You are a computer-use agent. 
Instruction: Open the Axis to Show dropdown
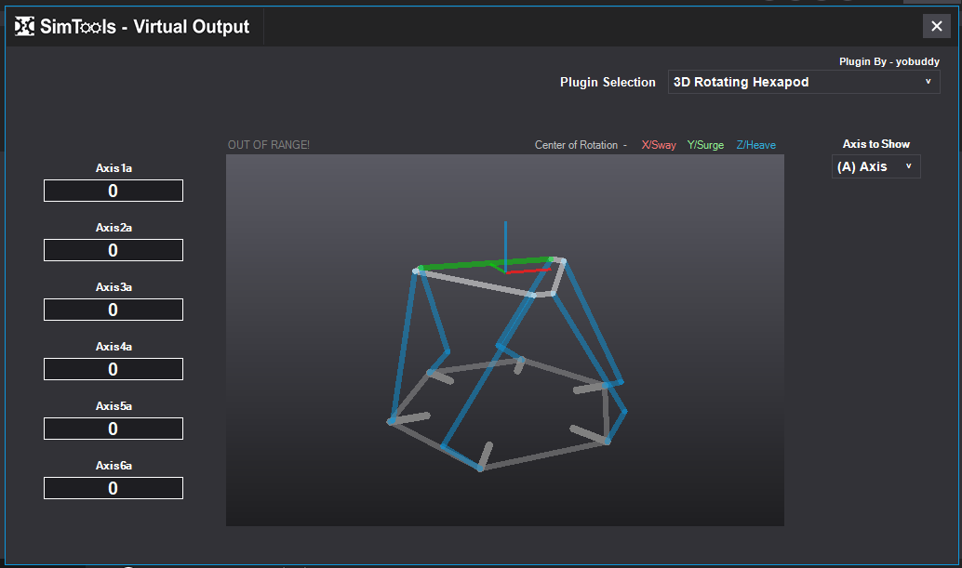click(x=875, y=166)
